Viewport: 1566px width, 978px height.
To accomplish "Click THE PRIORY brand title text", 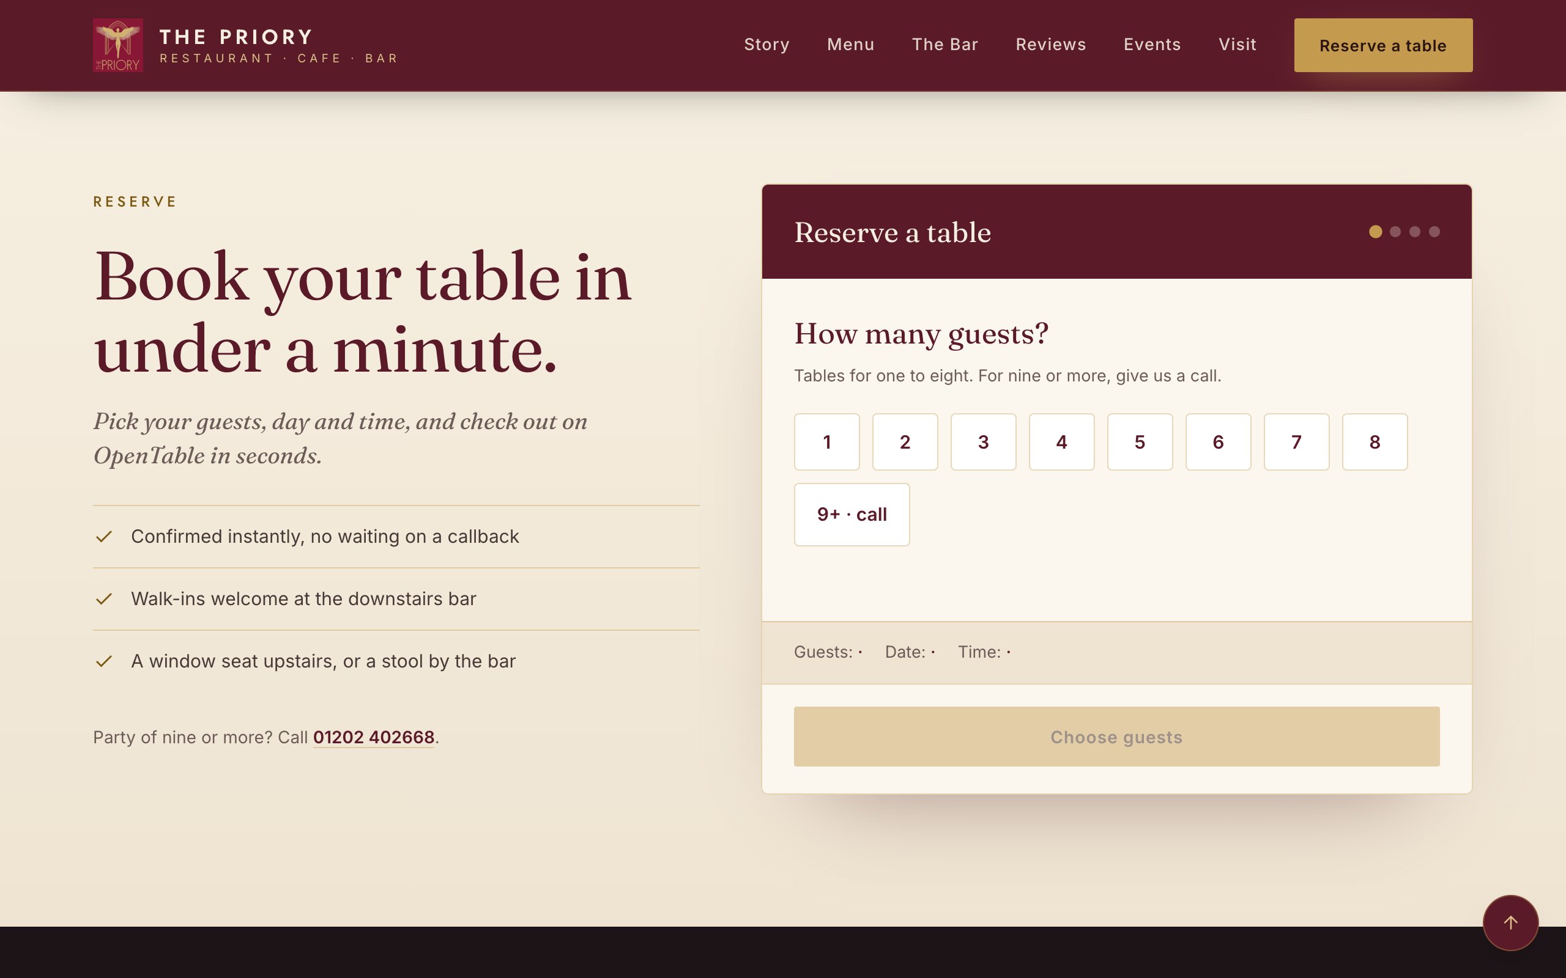I will 236,37.
